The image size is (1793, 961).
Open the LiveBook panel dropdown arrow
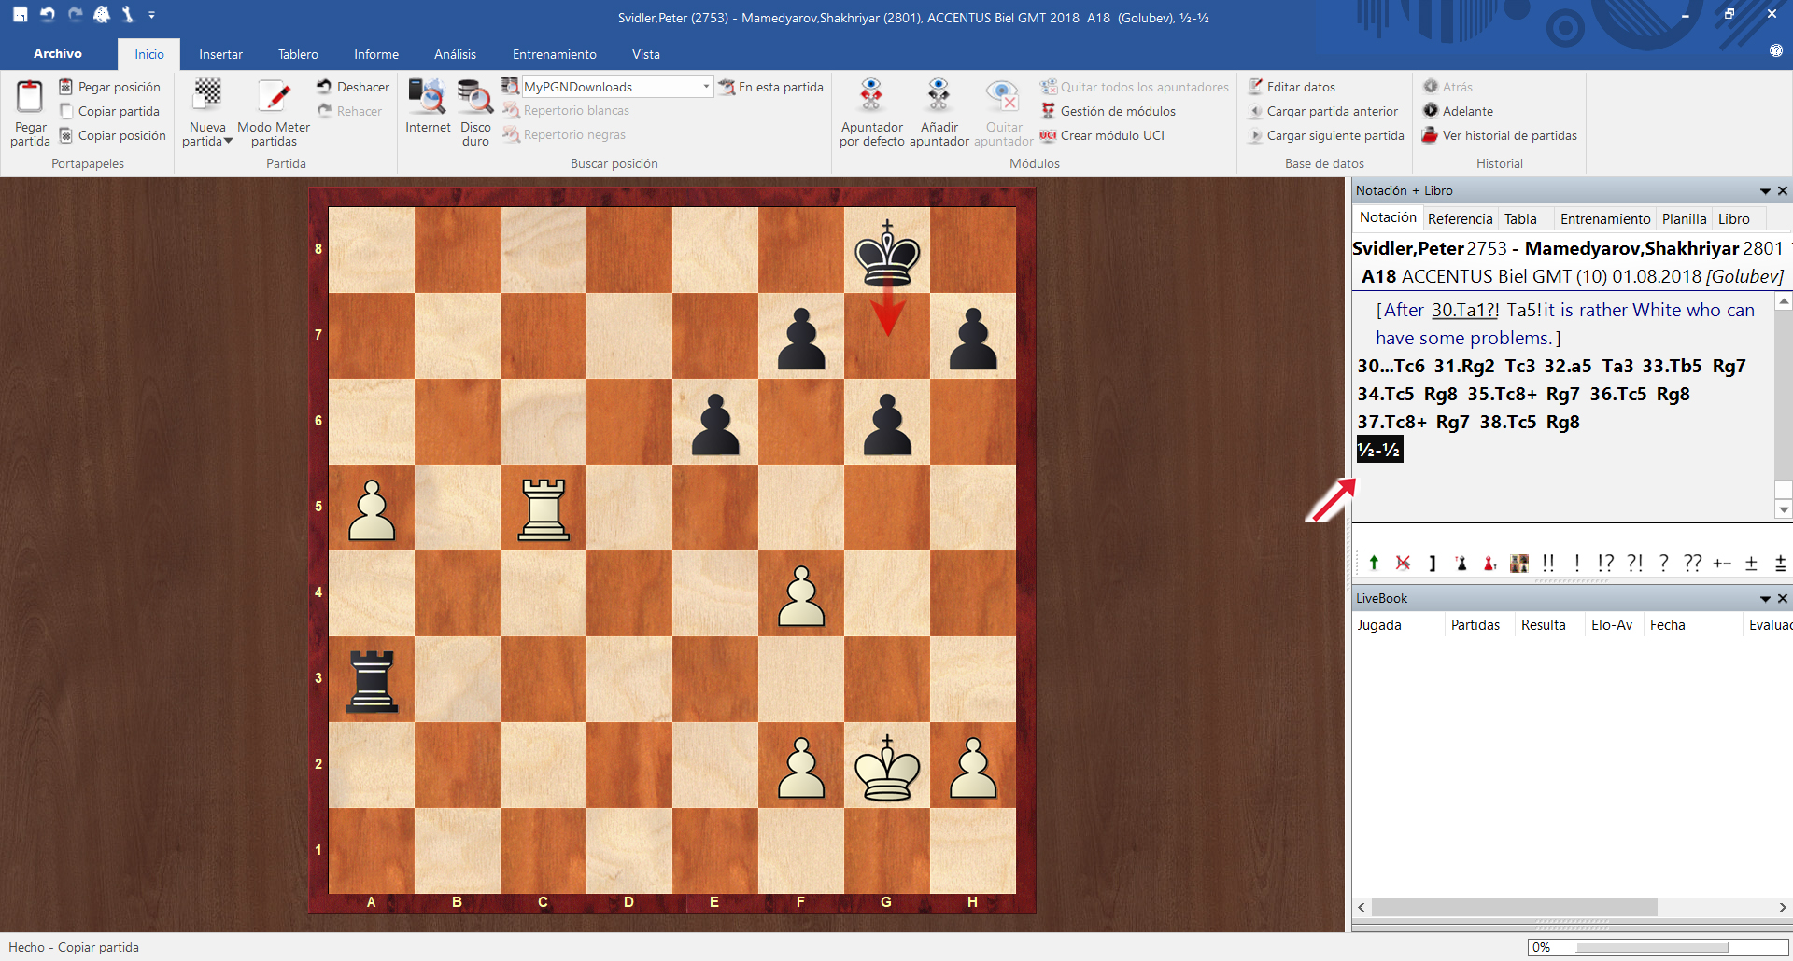tap(1765, 599)
